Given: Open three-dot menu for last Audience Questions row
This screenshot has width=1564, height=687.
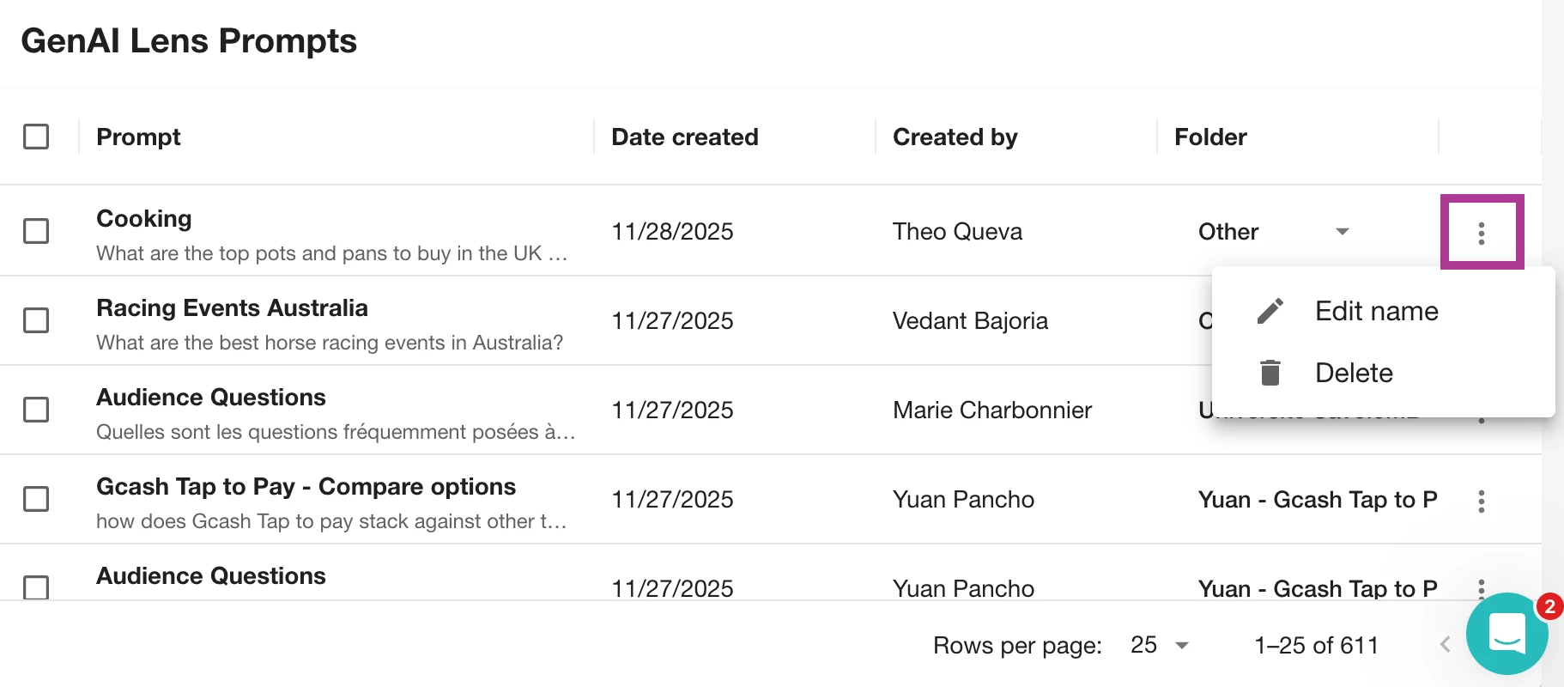Looking at the screenshot, I should pyautogui.click(x=1482, y=587).
